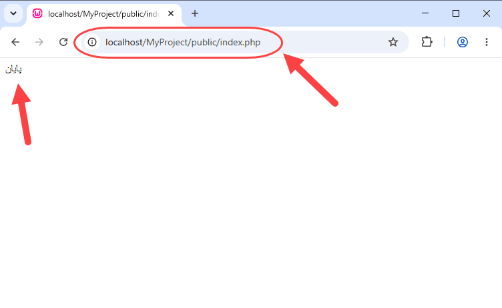This screenshot has height=308, width=502.
Task: Close the localhost/MyProject tab
Action: pyautogui.click(x=171, y=13)
